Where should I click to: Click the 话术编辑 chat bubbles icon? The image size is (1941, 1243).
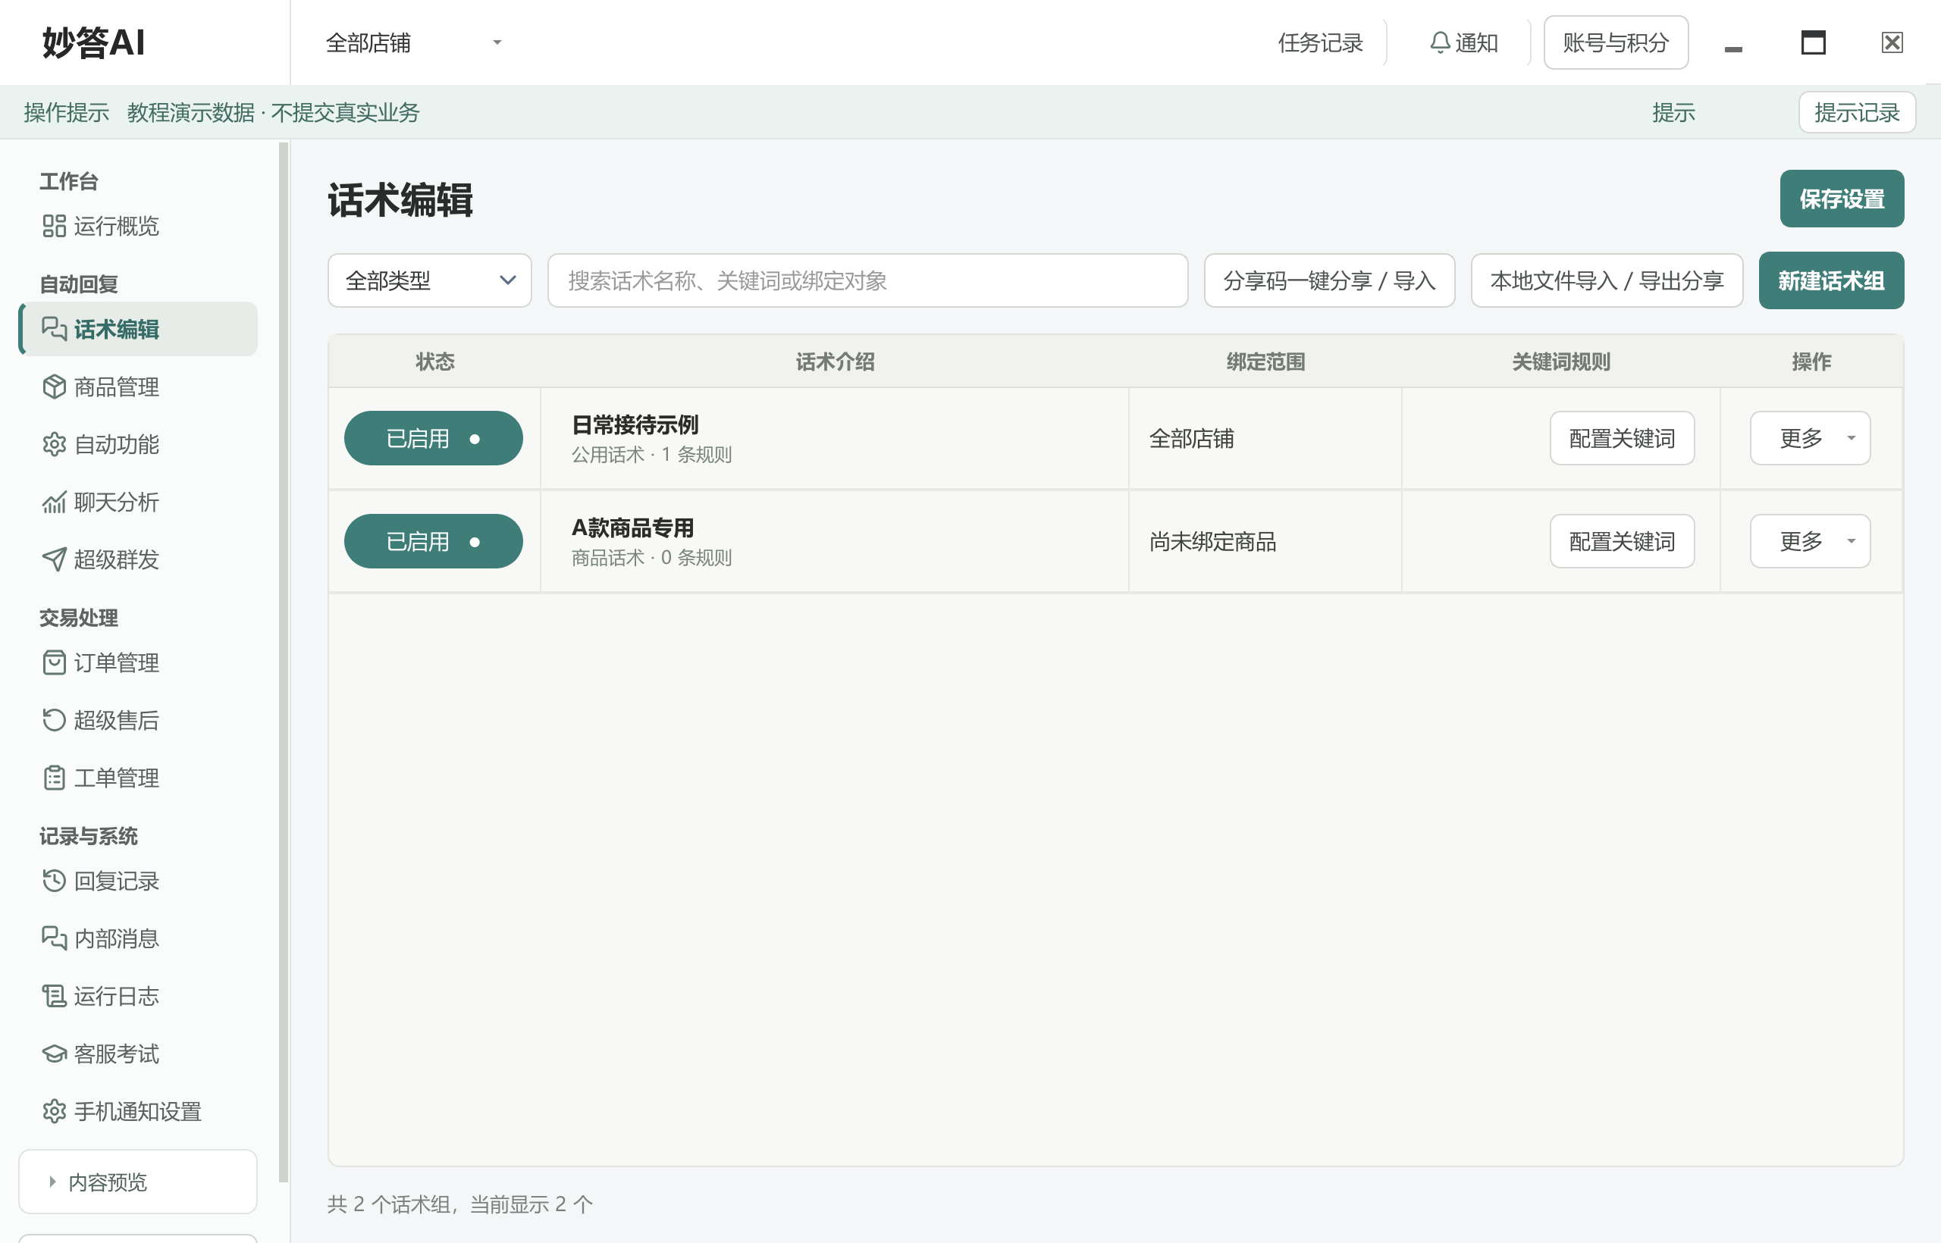click(54, 329)
